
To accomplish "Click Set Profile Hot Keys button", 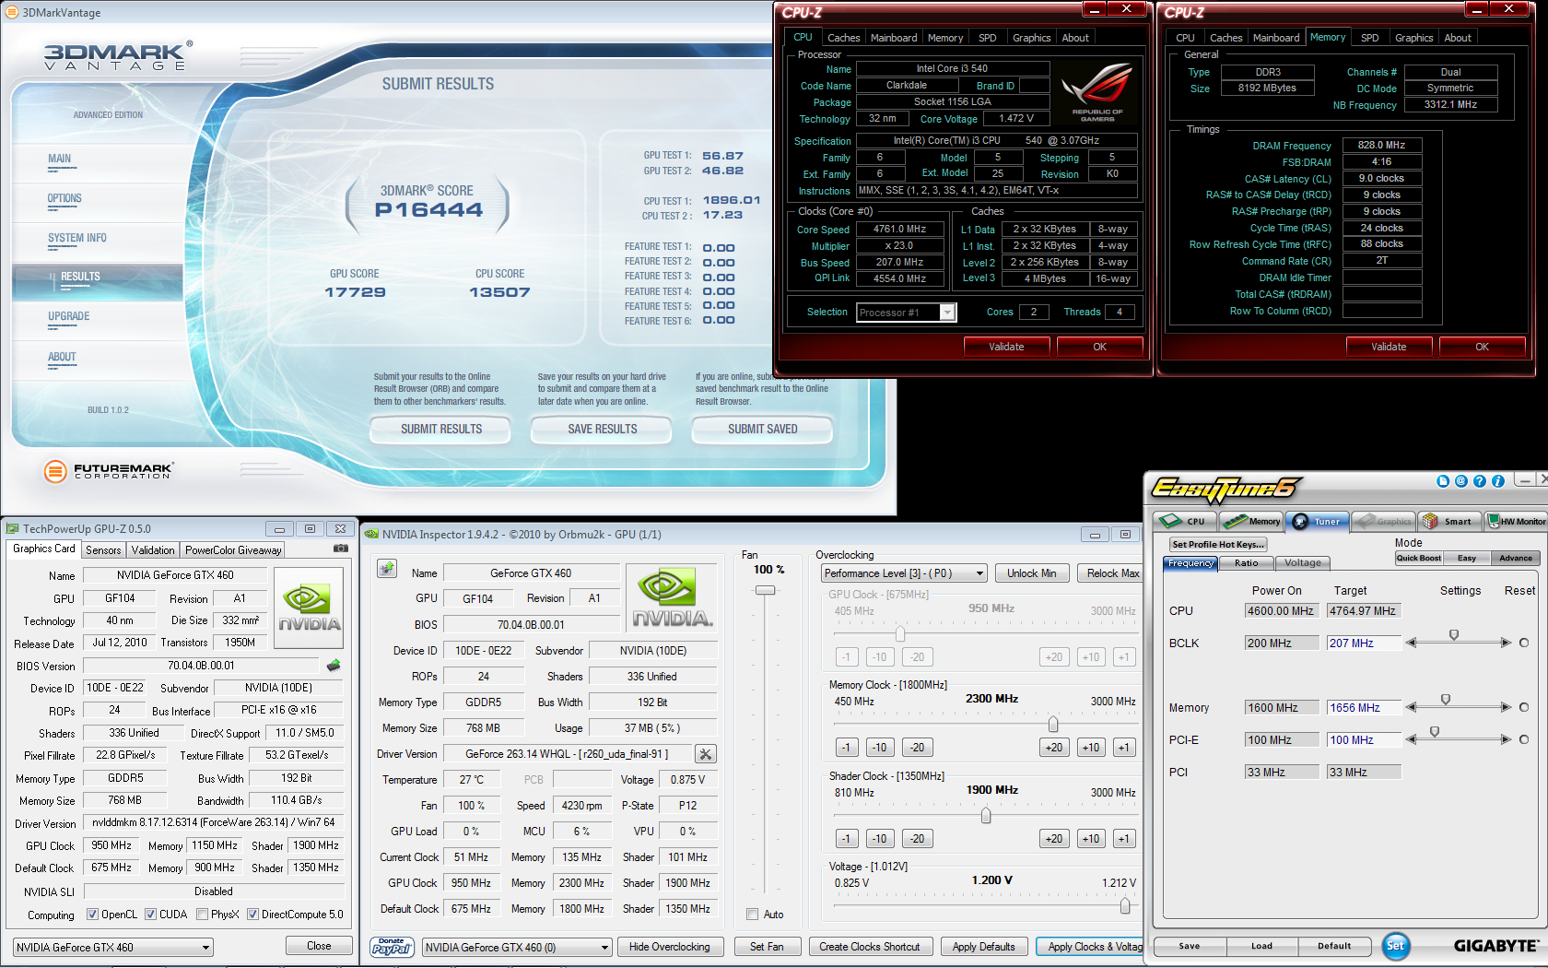I will pyautogui.click(x=1218, y=544).
